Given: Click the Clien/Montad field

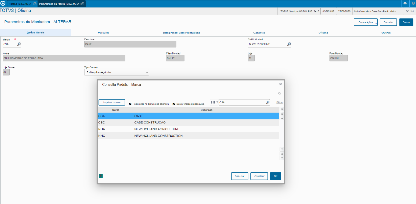Looking at the screenshot, I should 175,58.
